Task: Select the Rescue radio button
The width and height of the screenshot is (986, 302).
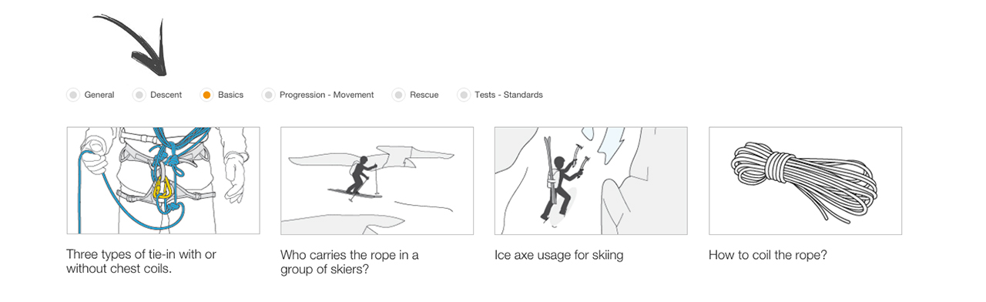Action: (x=398, y=95)
